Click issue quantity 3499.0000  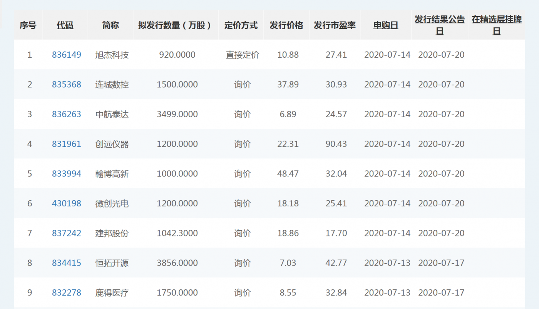coord(177,114)
